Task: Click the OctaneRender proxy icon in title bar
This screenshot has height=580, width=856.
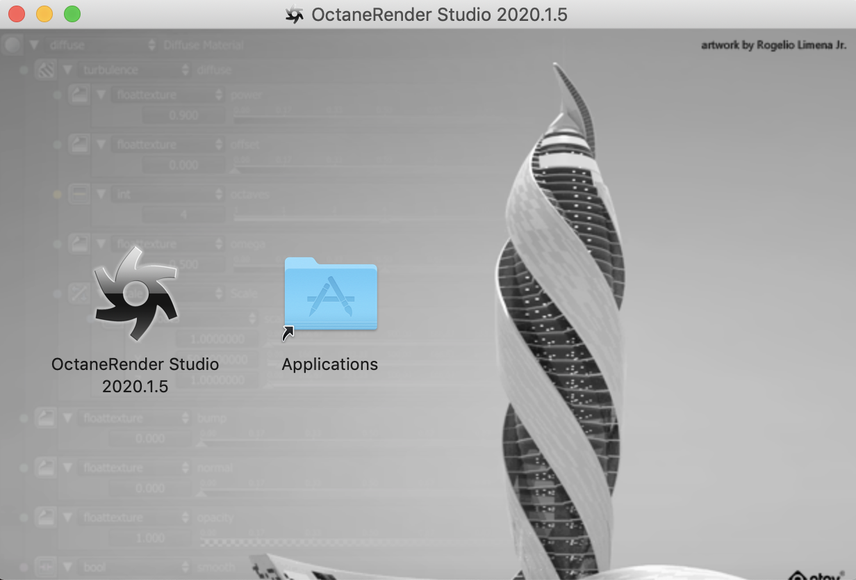Action: [295, 15]
